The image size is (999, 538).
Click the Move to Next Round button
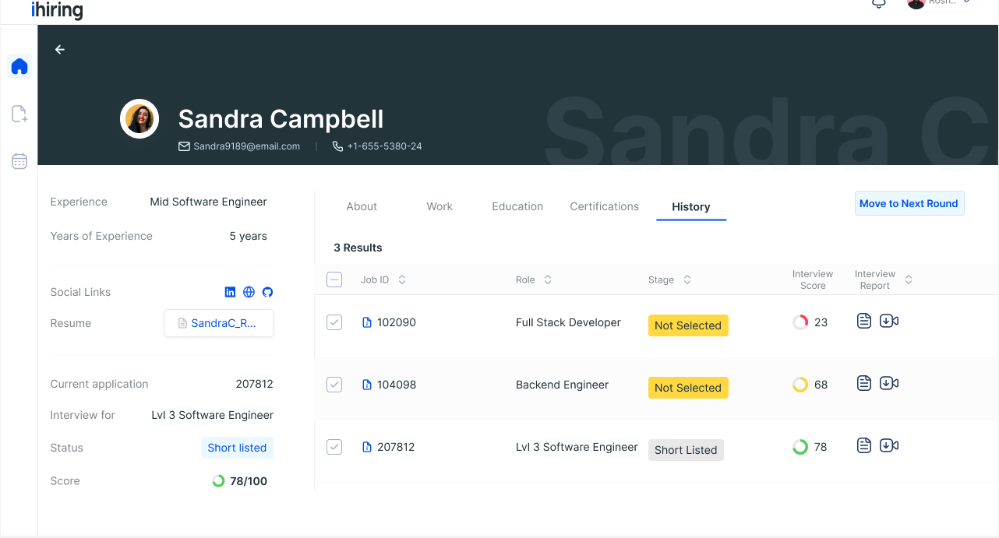pyautogui.click(x=909, y=202)
